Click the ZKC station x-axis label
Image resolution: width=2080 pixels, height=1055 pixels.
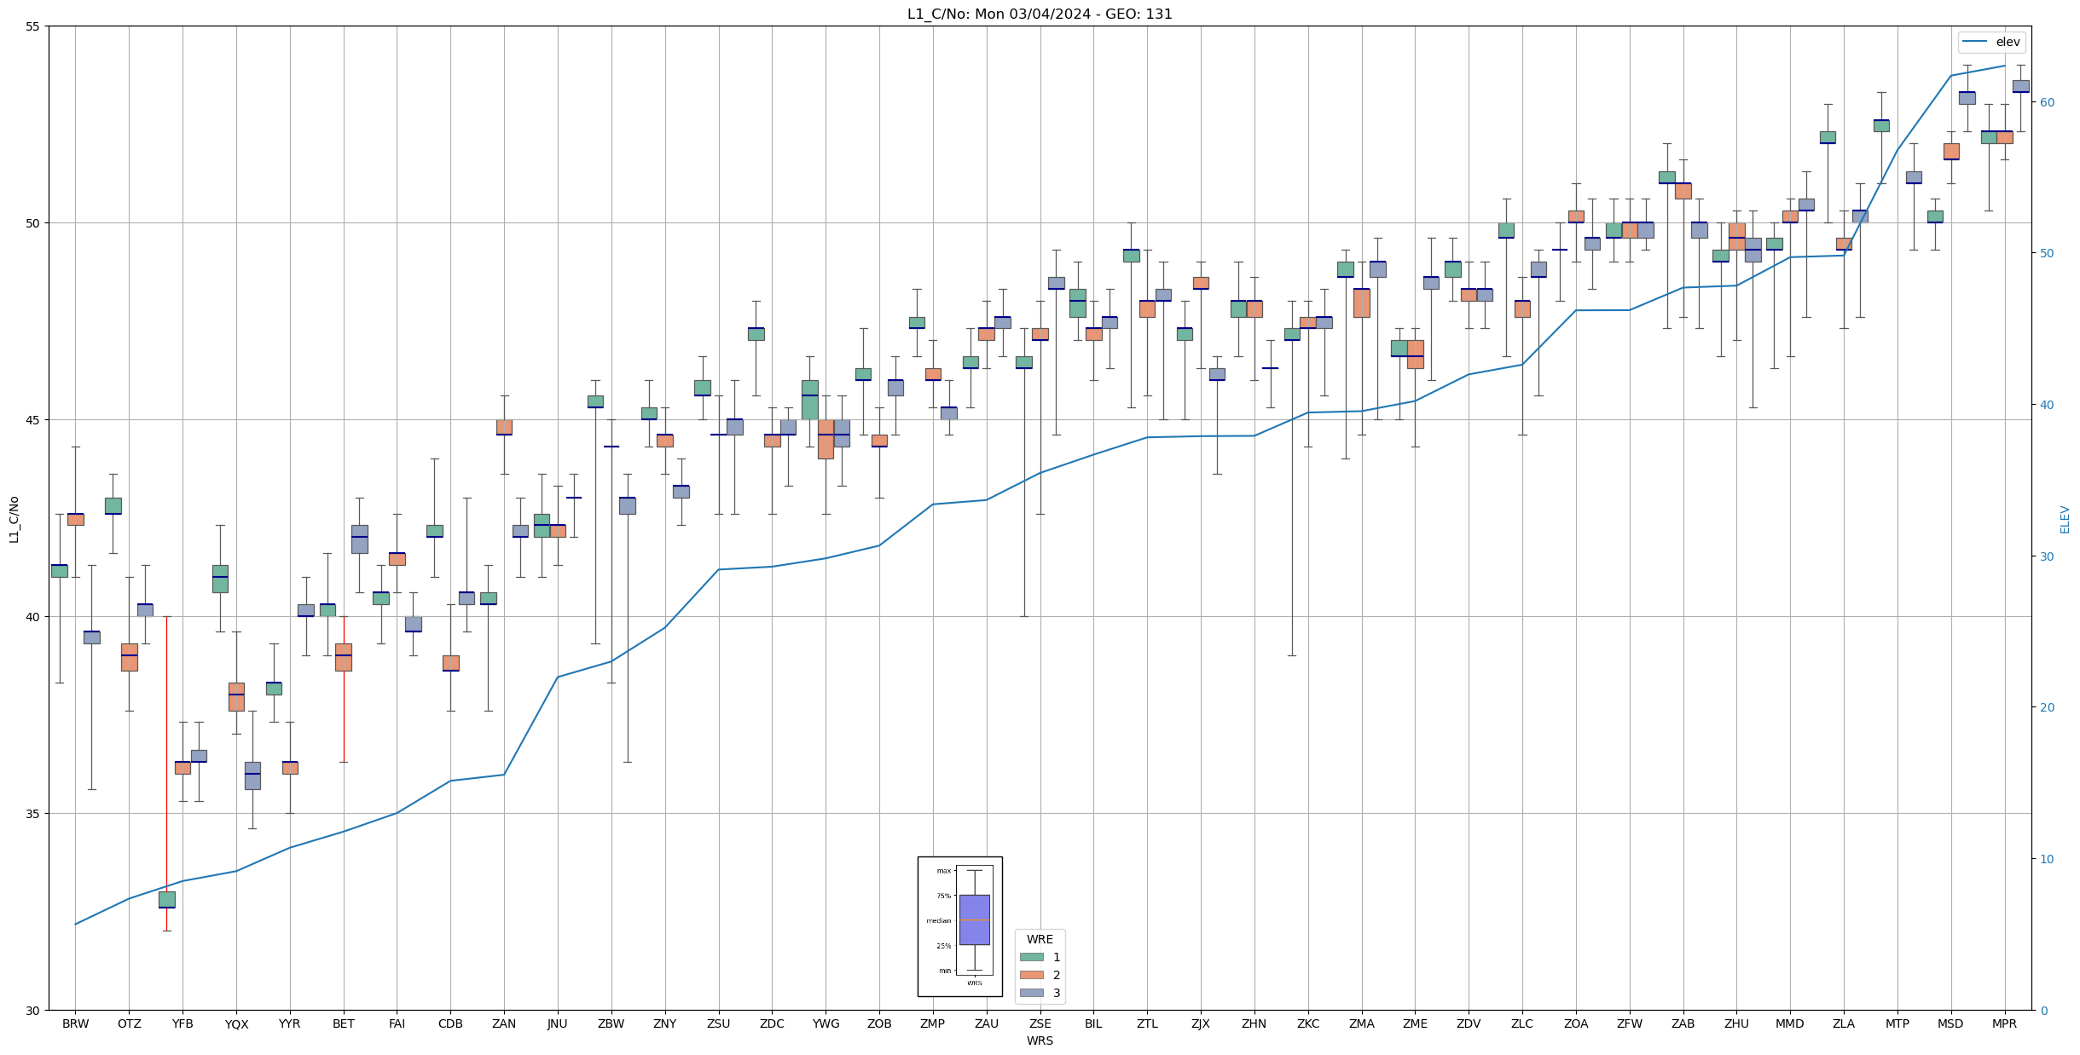[x=1308, y=1023]
